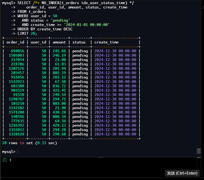The image size is (204, 180).
Task: Click order_id cell 1512182
Action: [16, 108]
